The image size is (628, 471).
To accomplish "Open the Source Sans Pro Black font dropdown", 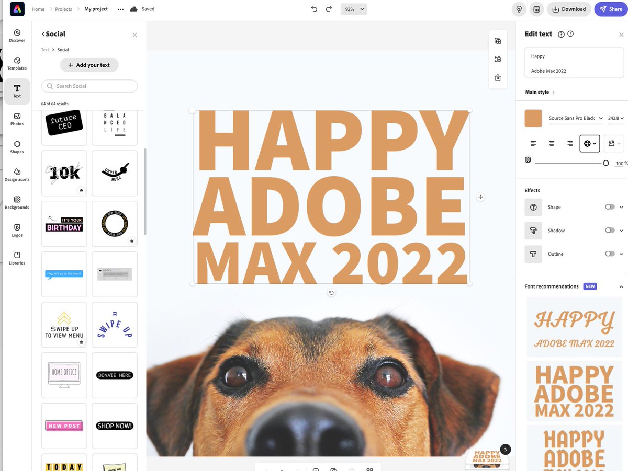I will (x=575, y=118).
